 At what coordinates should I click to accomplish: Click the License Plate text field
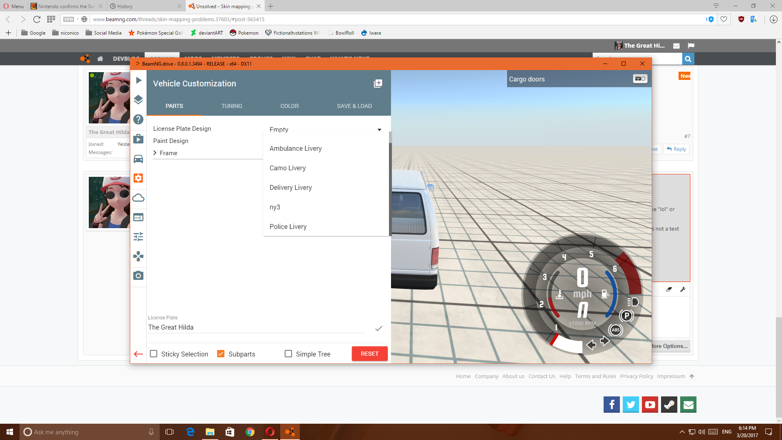click(x=257, y=328)
